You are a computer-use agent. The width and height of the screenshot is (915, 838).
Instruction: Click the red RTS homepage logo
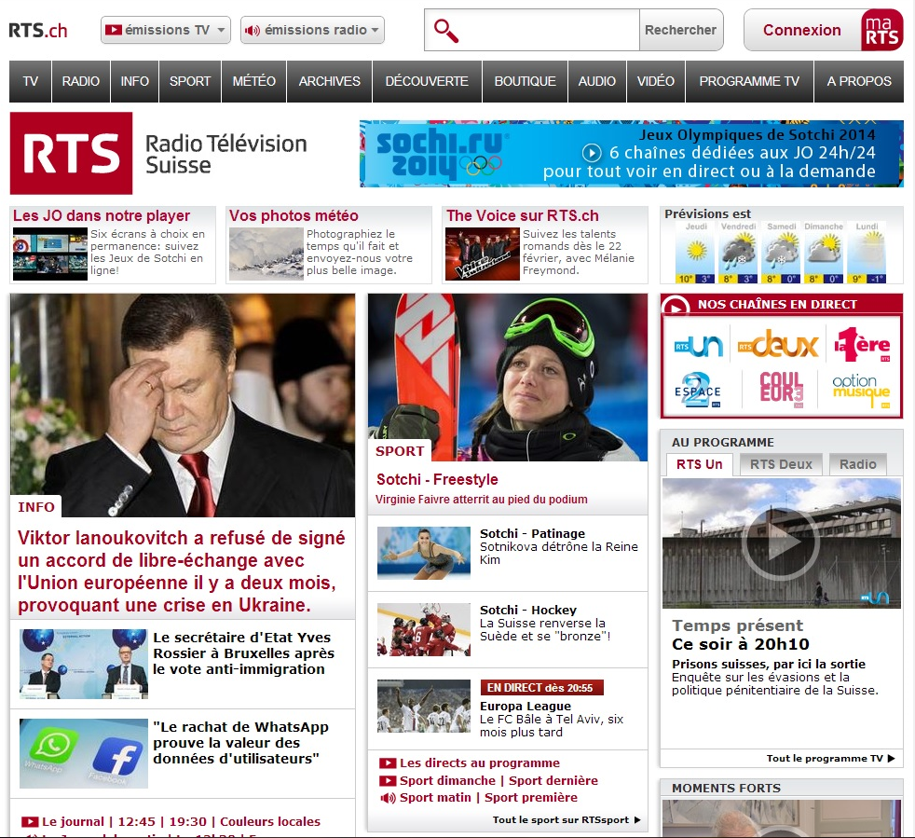[72, 154]
